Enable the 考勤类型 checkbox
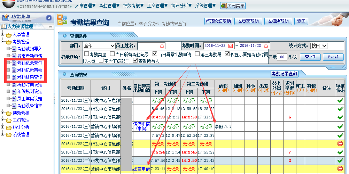 [86, 54]
